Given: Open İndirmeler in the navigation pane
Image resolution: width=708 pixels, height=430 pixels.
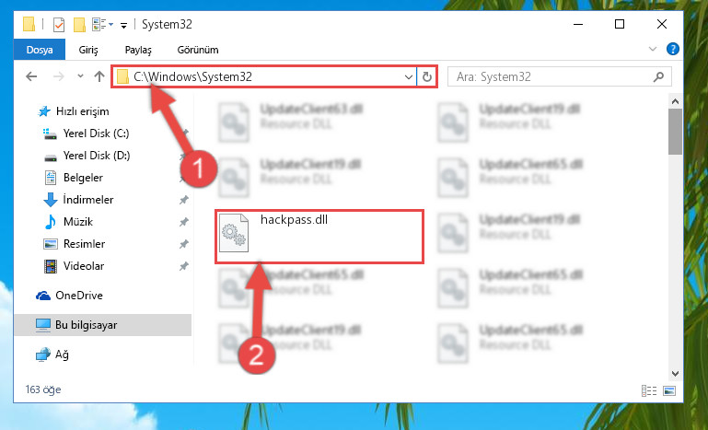Looking at the screenshot, I should [88, 200].
